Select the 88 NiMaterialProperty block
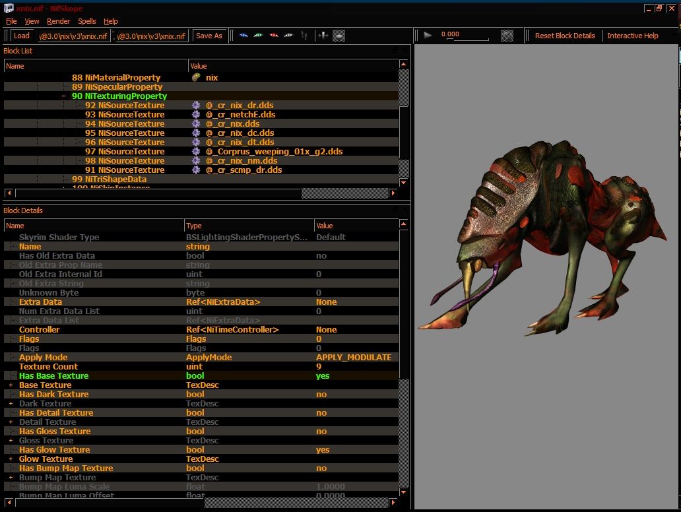Viewport: 681px width, 512px height. (x=116, y=77)
